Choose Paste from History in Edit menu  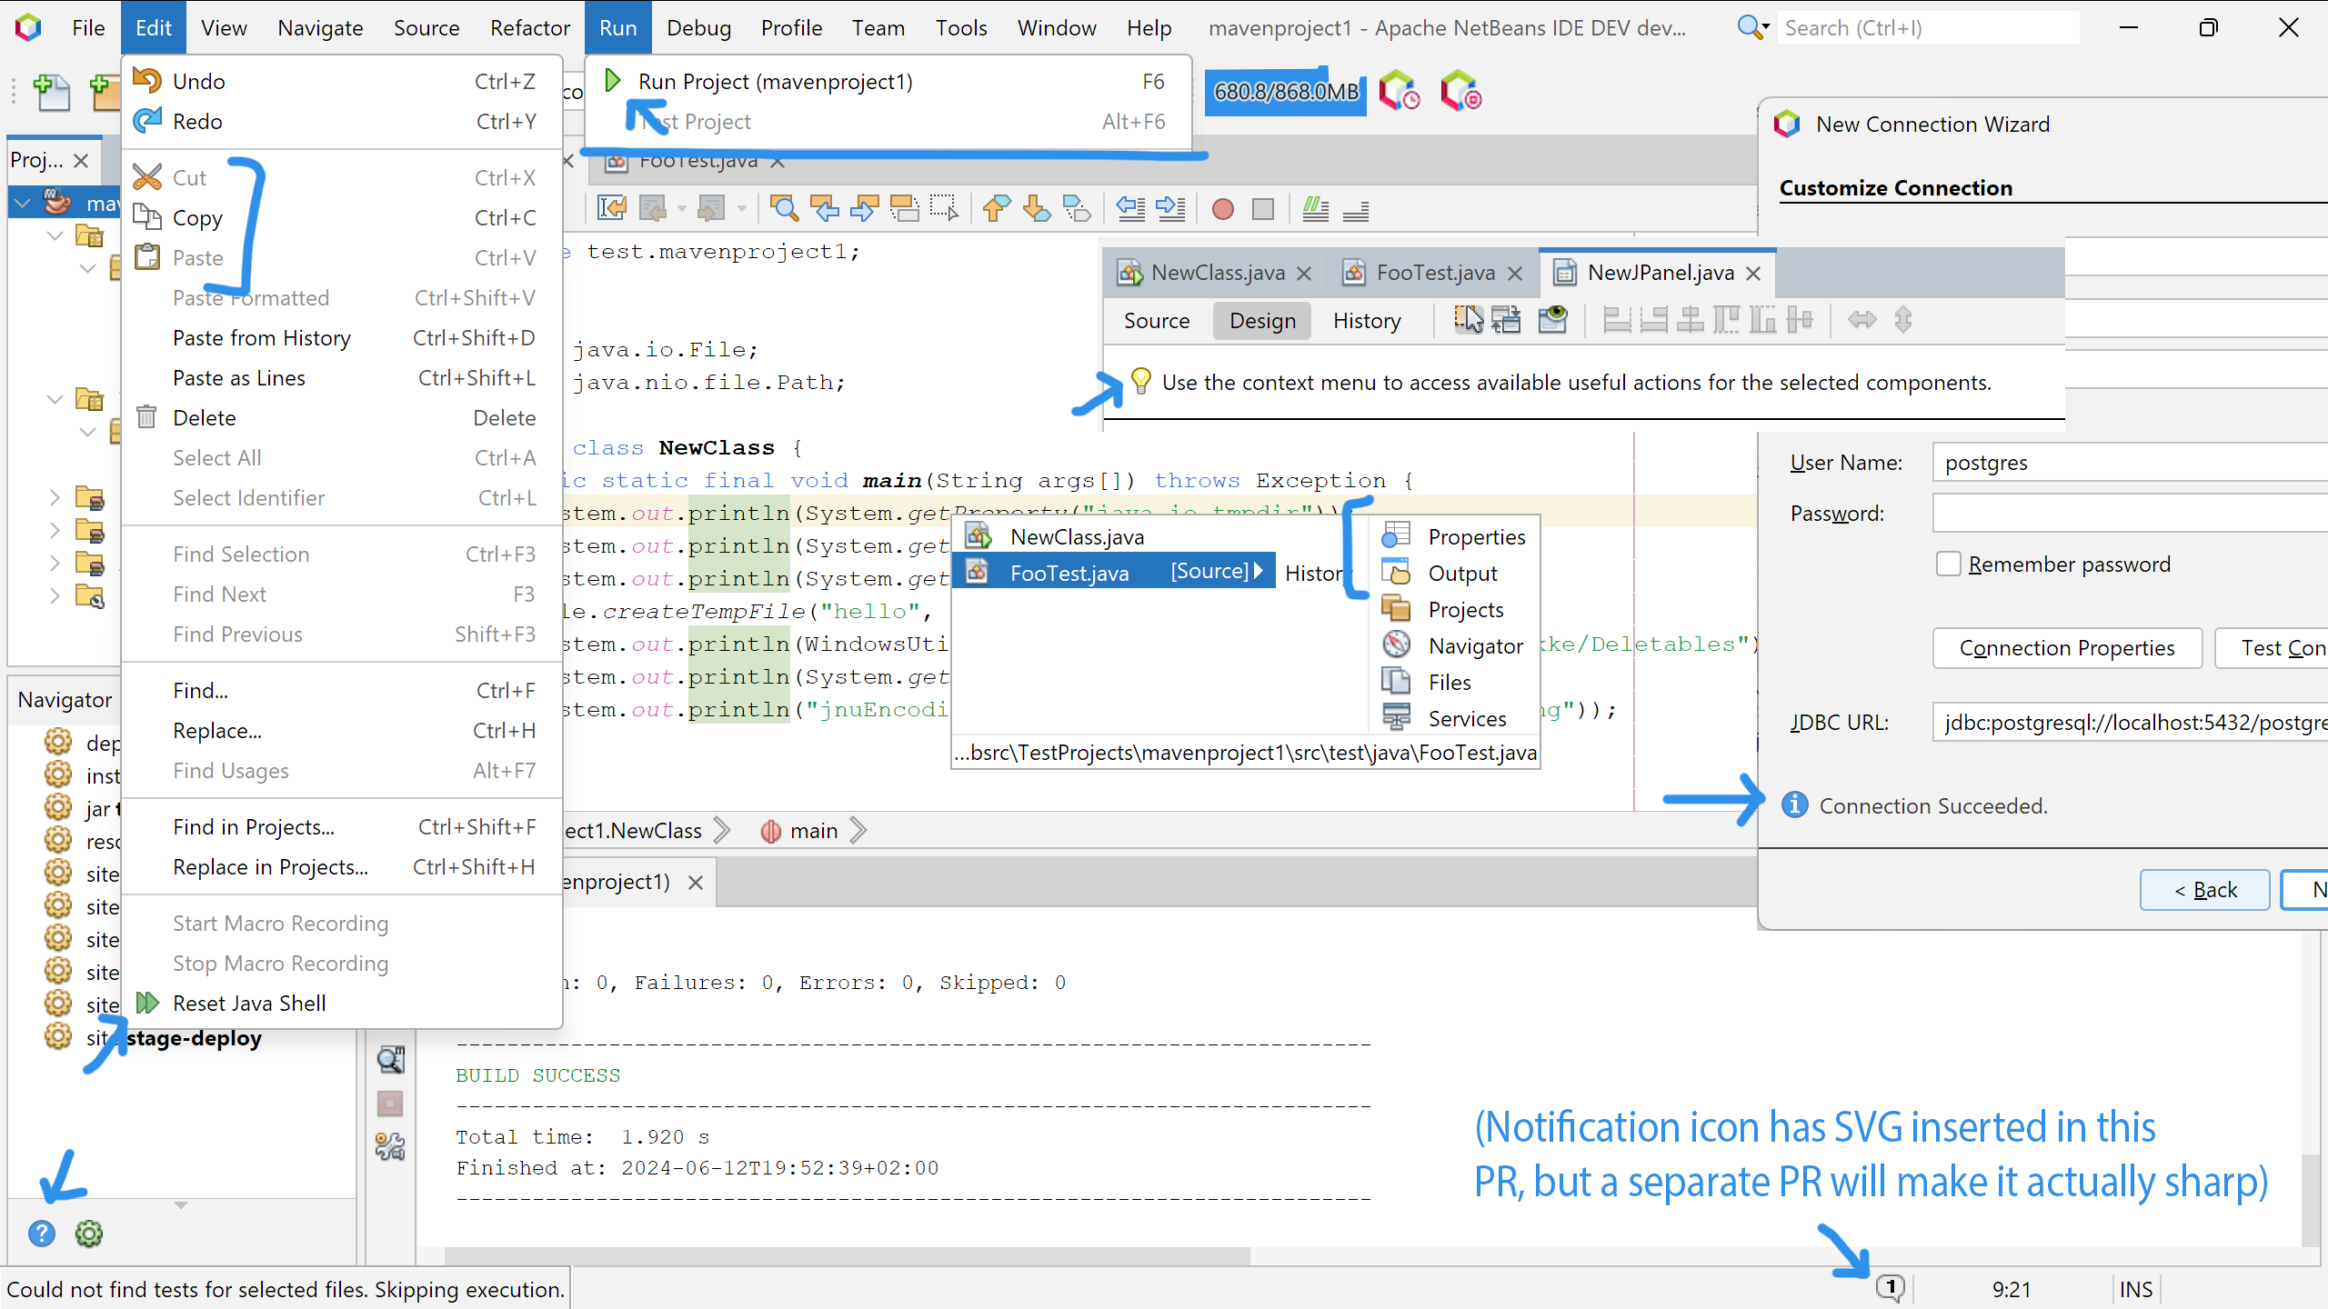262,338
